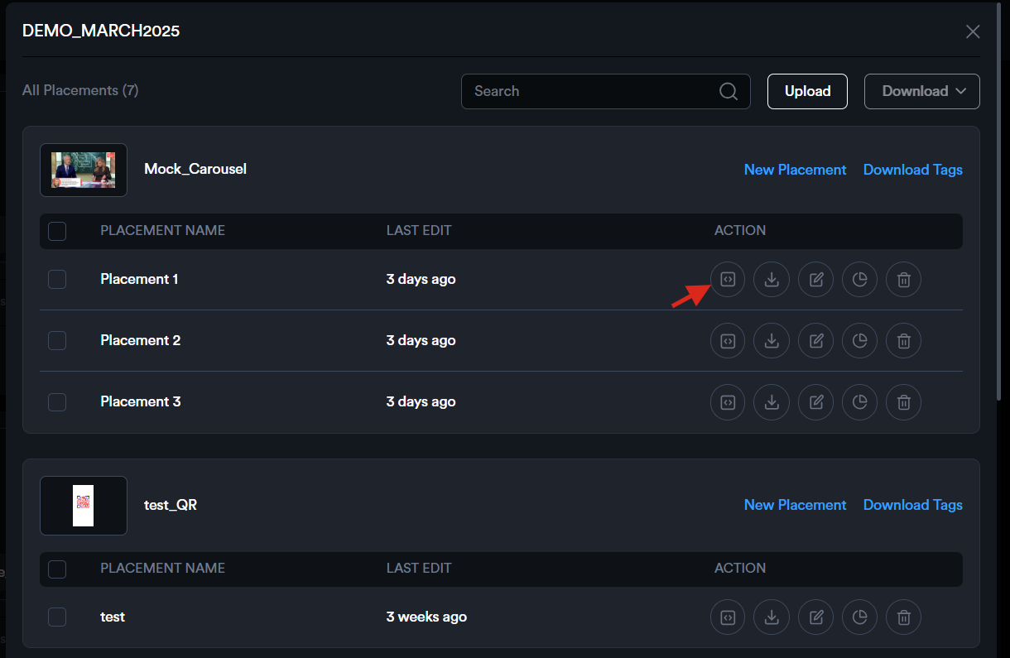Tick the checkbox for the test placement
This screenshot has width=1010, height=658.
[x=57, y=617]
